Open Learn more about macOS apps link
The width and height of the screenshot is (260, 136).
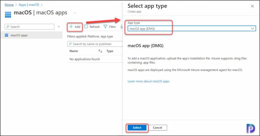148,81
